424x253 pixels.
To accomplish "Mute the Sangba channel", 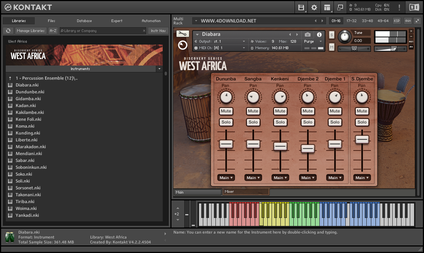I will (253, 111).
